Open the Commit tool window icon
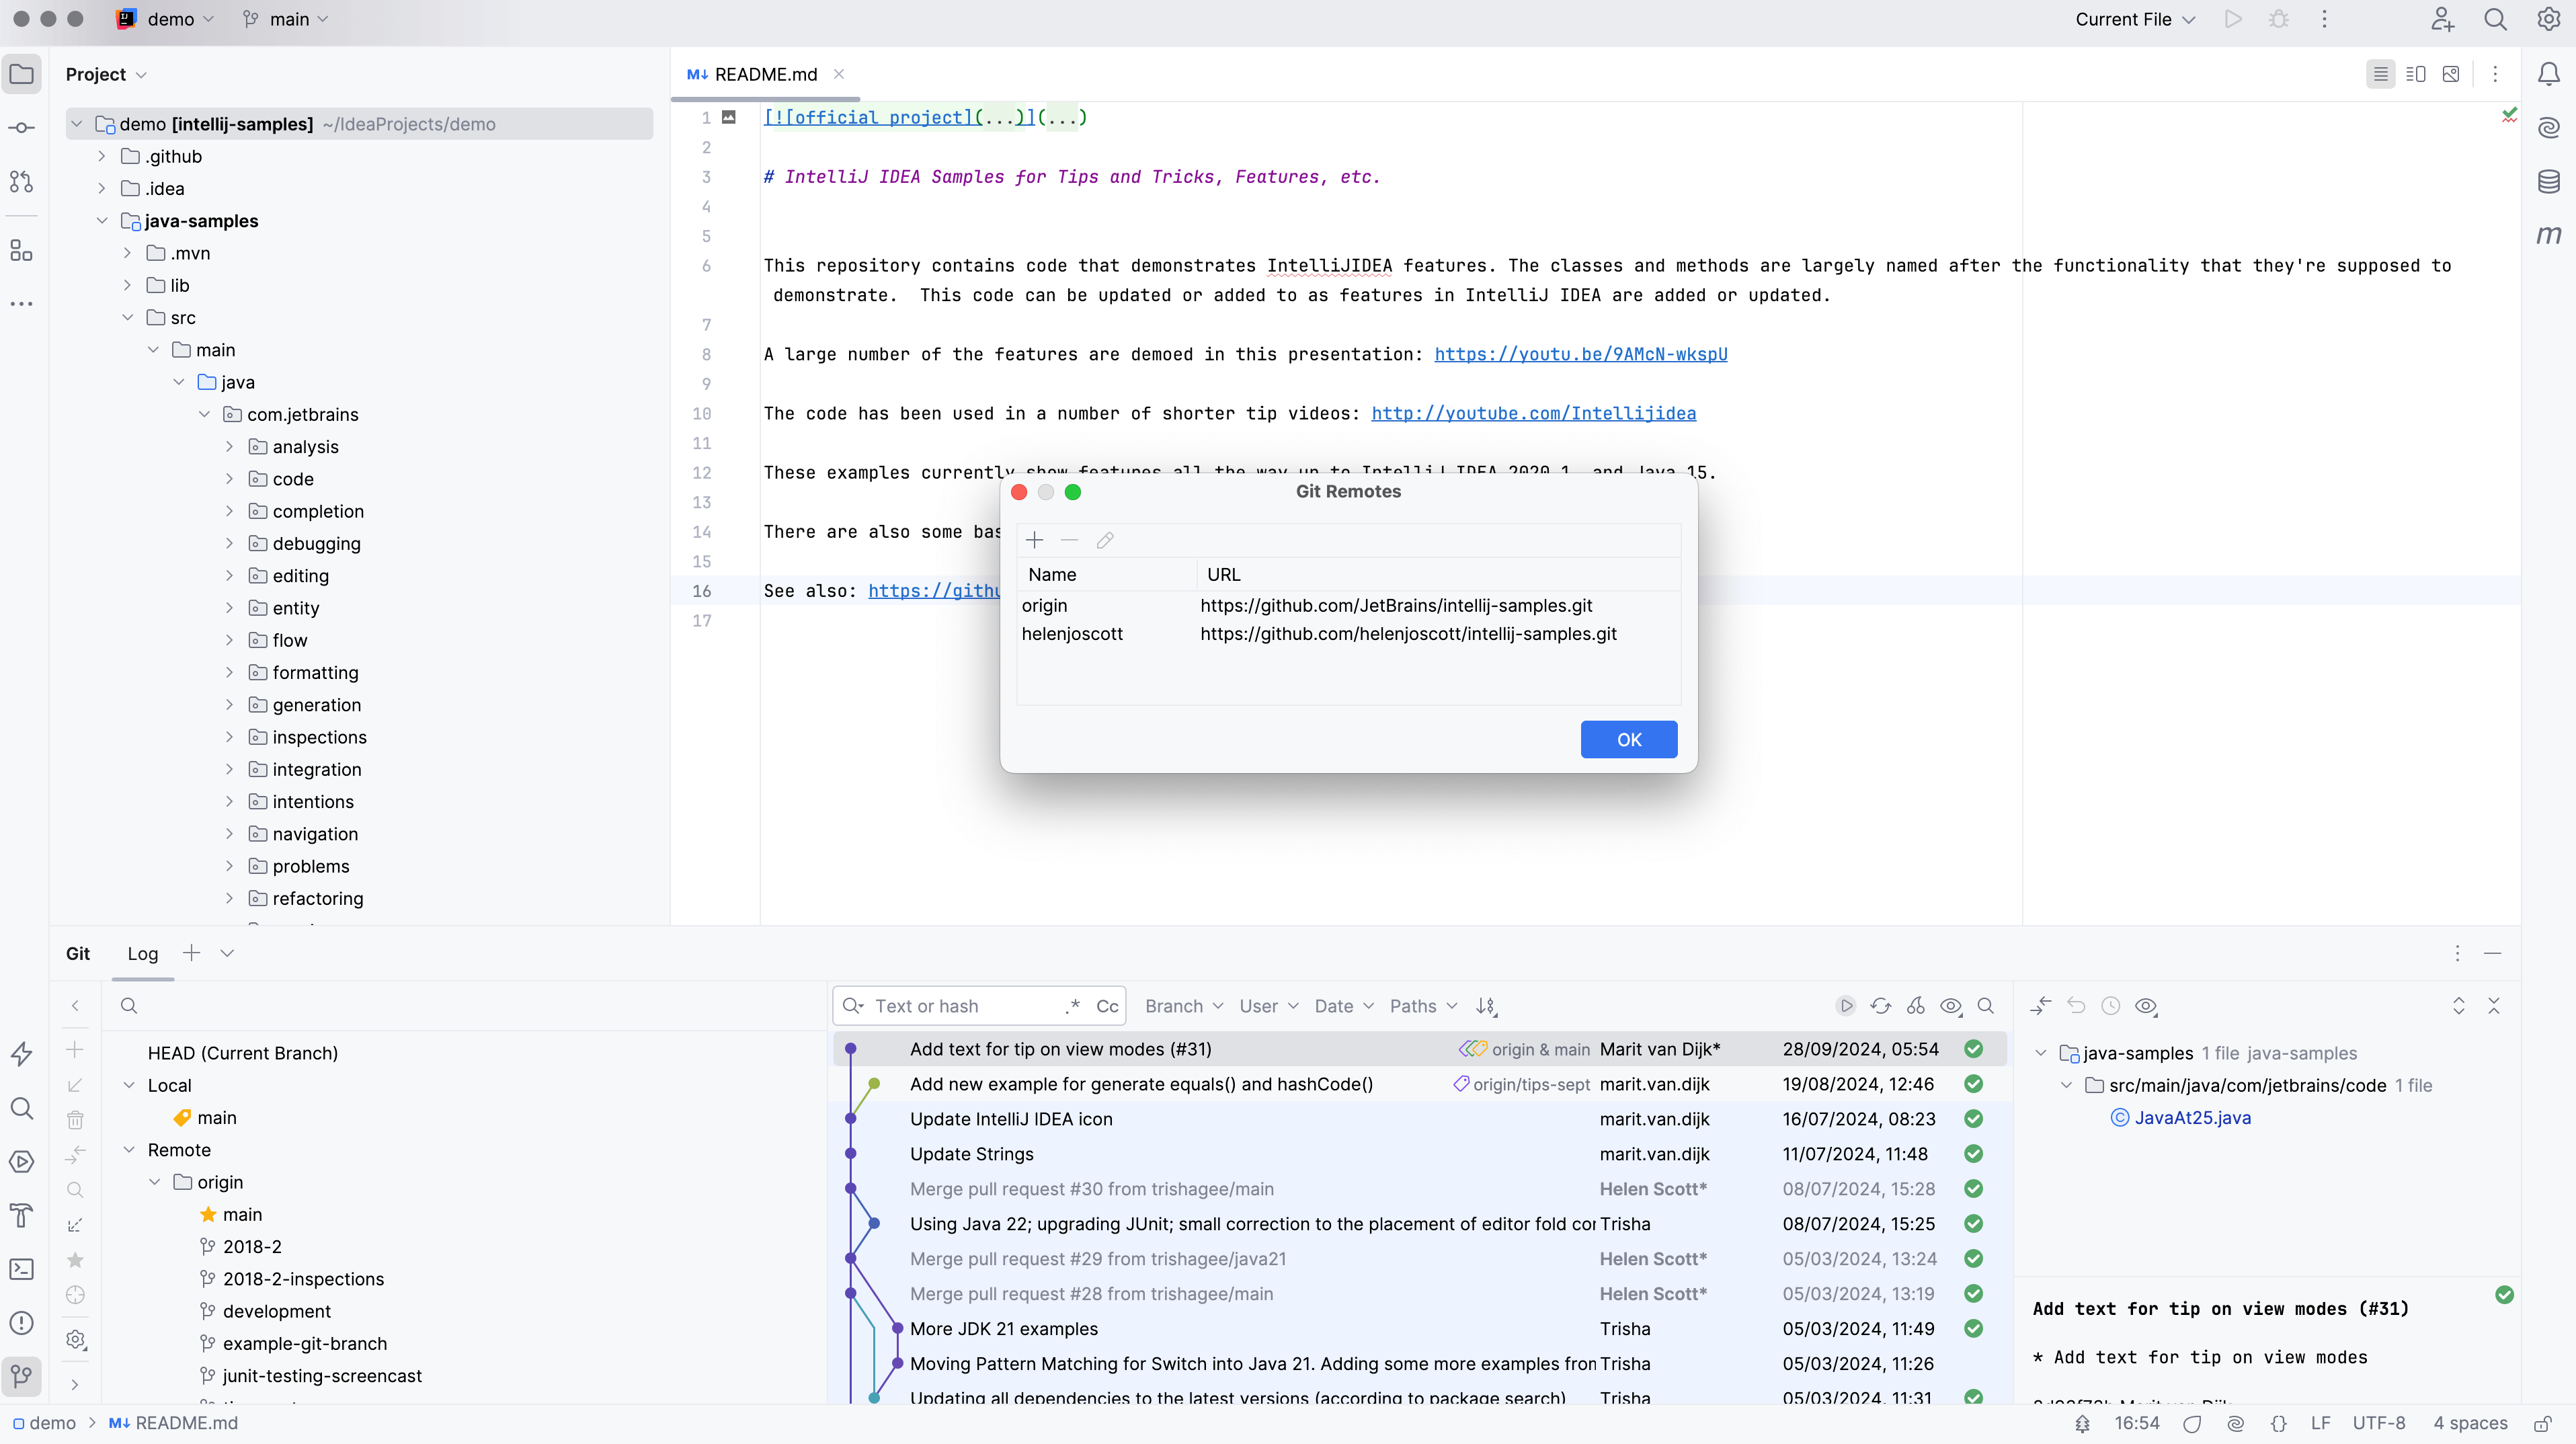Image resolution: width=2576 pixels, height=1444 pixels. [x=21, y=128]
